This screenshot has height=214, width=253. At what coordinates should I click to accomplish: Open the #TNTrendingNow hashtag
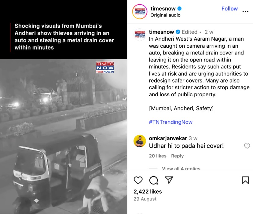pos(171,122)
